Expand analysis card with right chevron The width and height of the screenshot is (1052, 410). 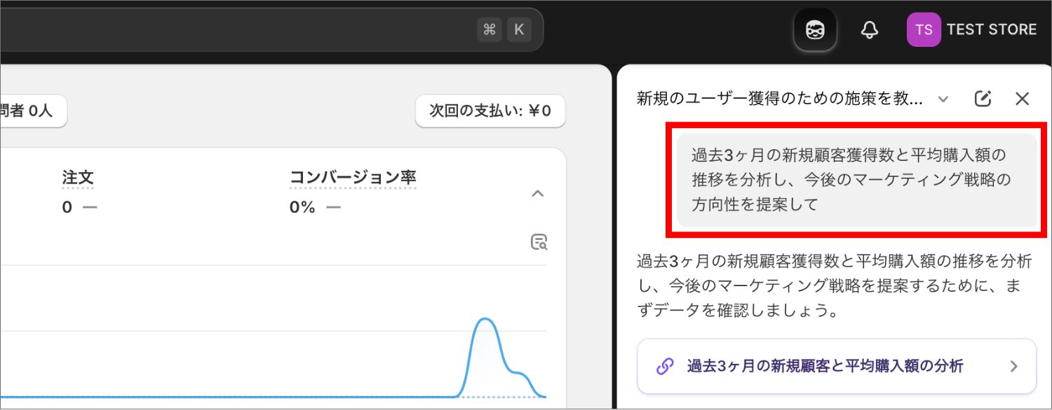click(1013, 366)
